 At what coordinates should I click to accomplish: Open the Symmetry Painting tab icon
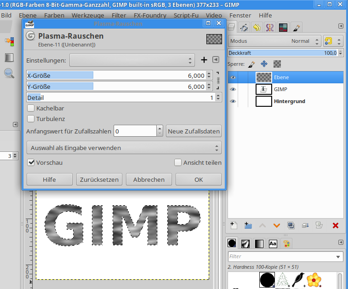(270, 28)
